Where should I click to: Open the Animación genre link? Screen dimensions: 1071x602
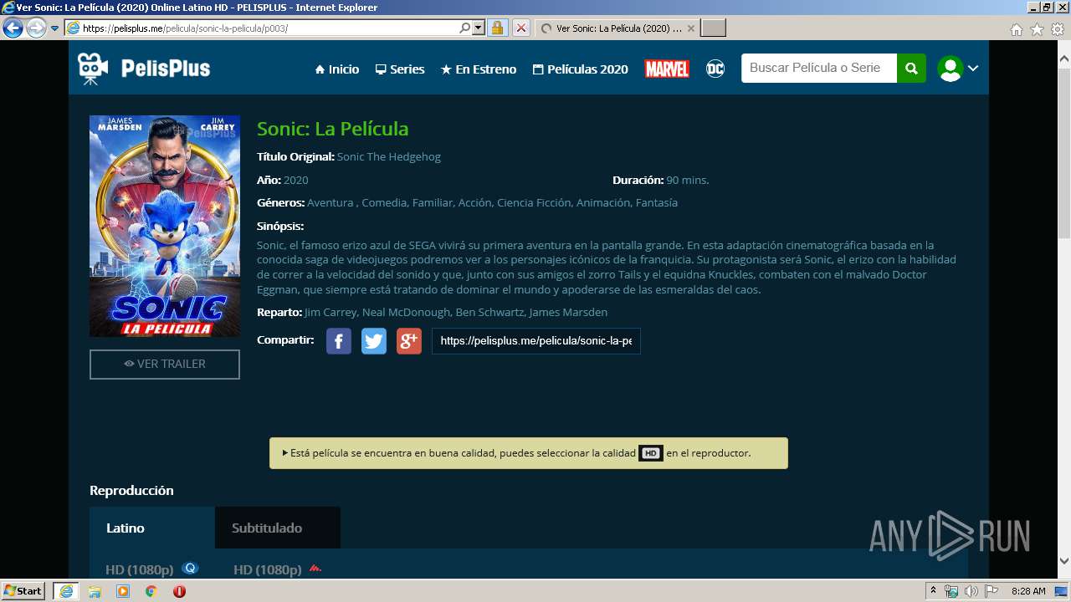(x=602, y=202)
